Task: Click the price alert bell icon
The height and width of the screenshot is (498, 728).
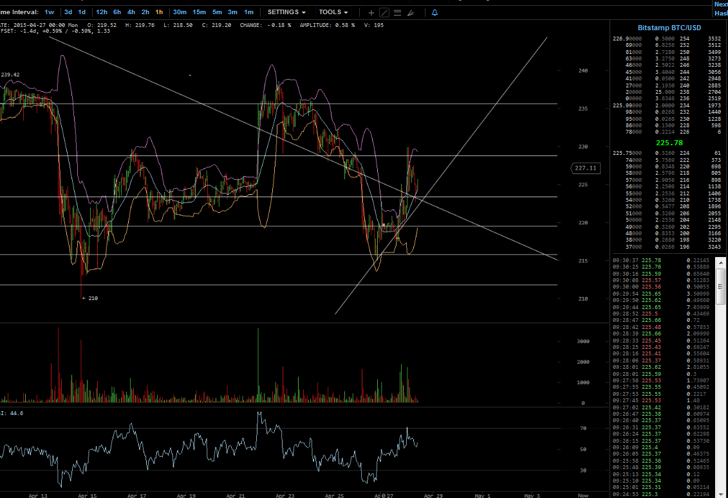Action: coord(434,12)
